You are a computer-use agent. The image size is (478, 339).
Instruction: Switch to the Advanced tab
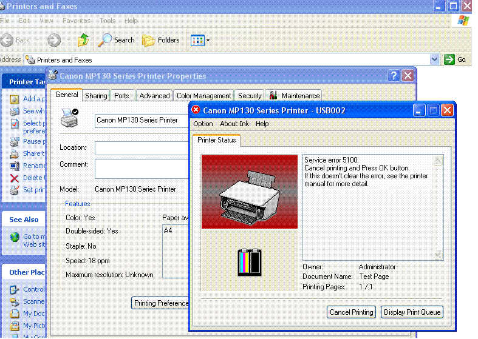click(x=154, y=96)
